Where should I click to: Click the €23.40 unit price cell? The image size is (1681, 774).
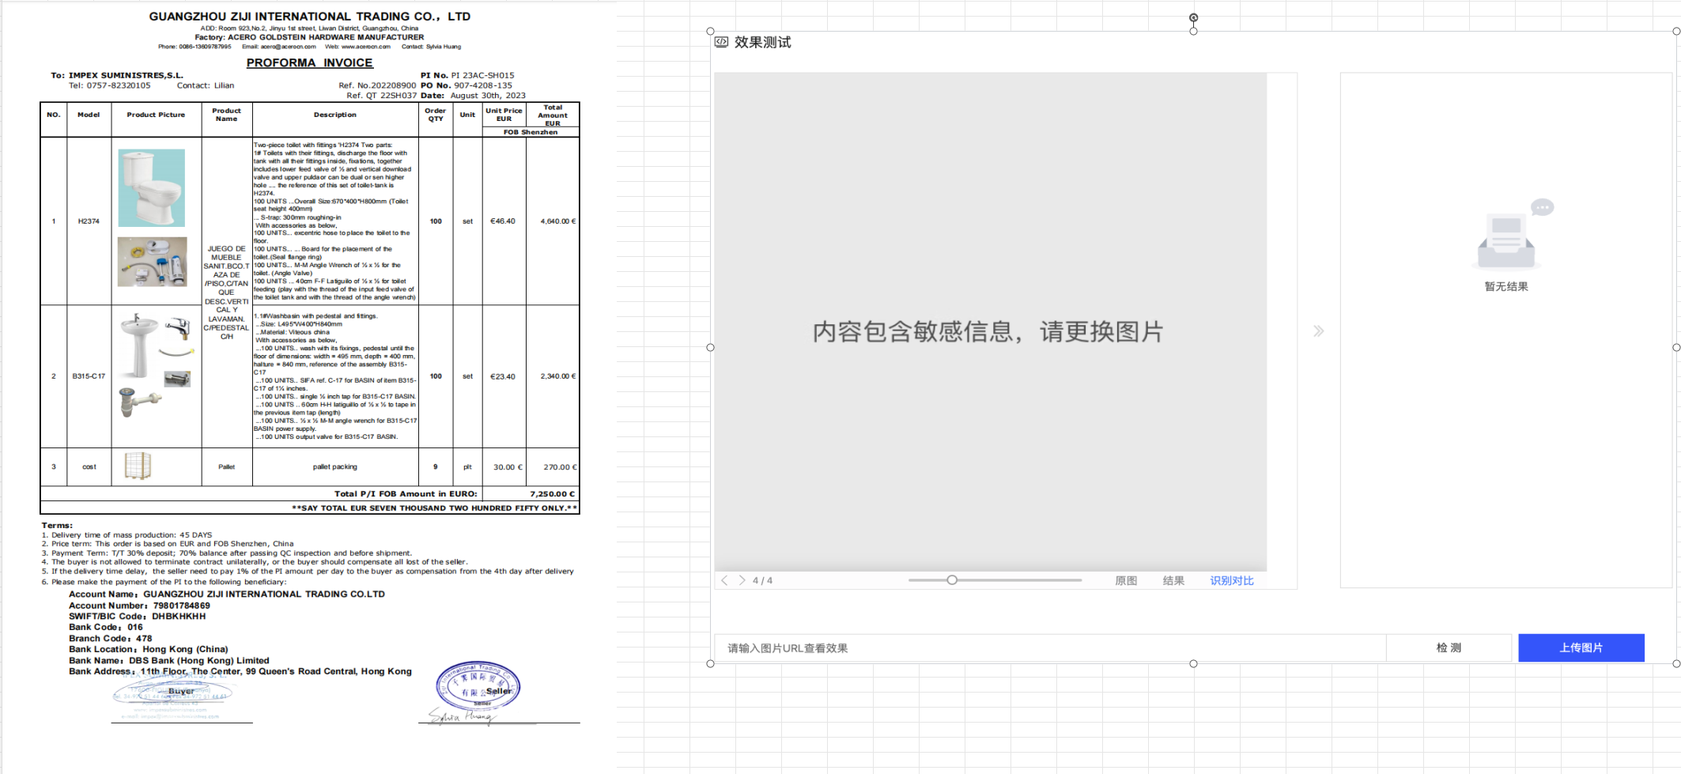[x=503, y=376]
